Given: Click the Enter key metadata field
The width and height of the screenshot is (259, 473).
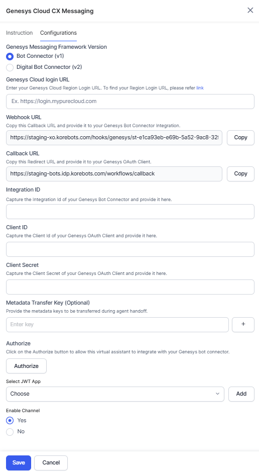Looking at the screenshot, I should (117, 325).
